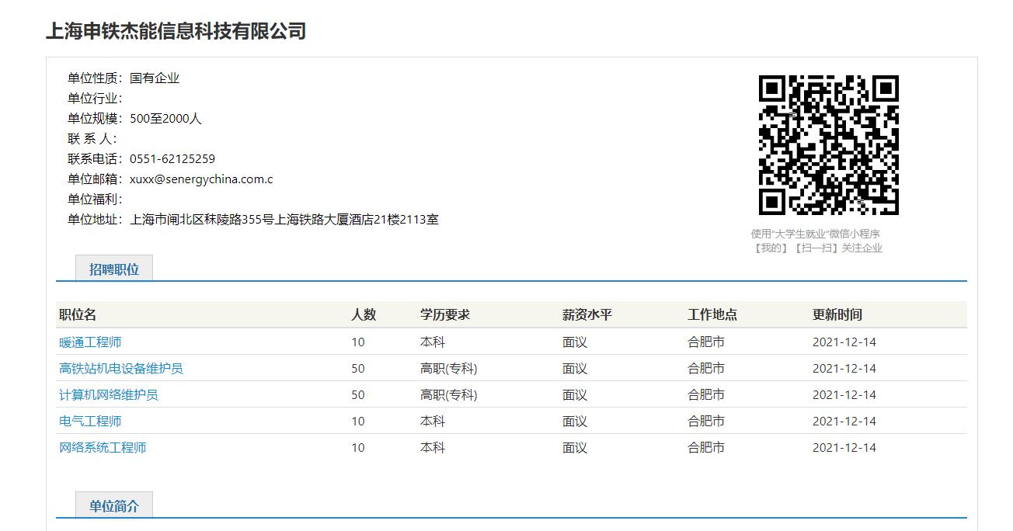
Task: View the 网络系统工程师 position details
Action: 103,448
